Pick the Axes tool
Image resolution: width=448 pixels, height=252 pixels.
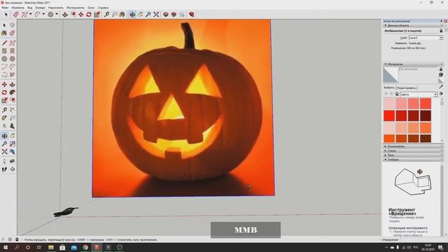(x=4, y=126)
